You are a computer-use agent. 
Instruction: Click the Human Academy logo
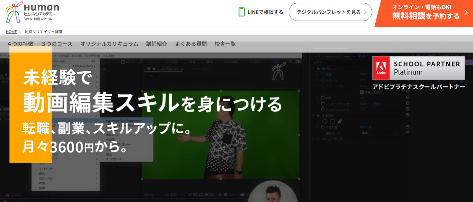pos(32,12)
